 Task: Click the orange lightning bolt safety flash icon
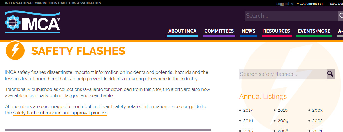click(15, 51)
